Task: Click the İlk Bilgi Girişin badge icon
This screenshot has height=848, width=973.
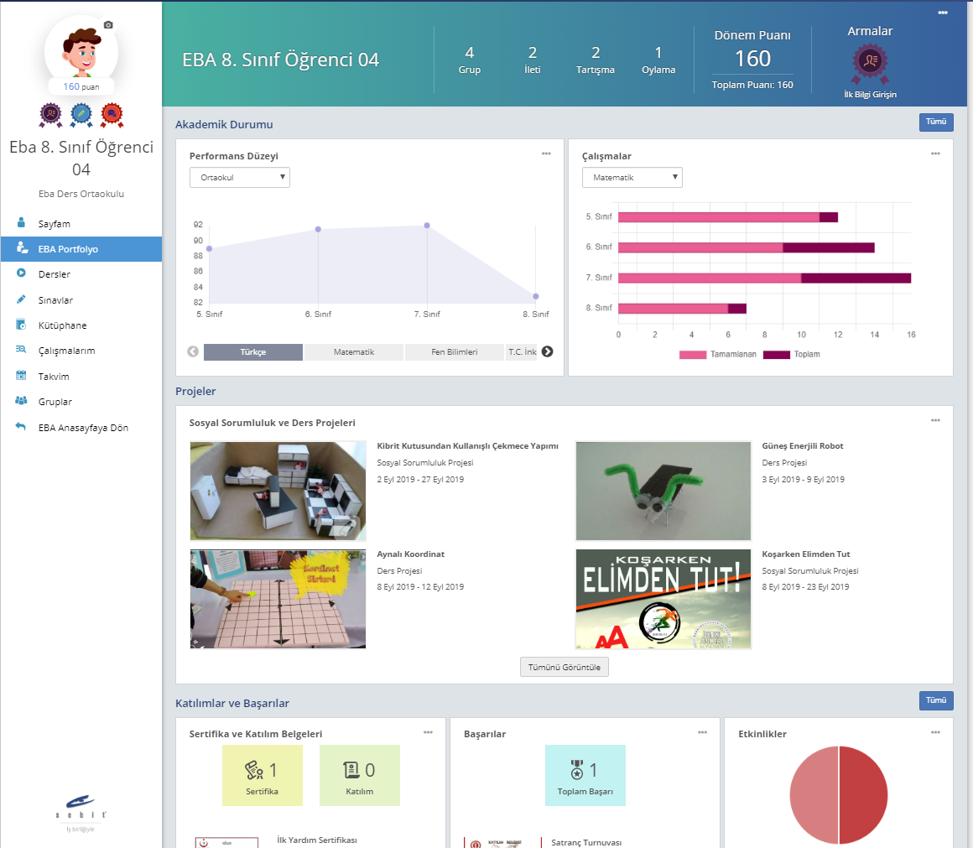Action: pos(870,64)
